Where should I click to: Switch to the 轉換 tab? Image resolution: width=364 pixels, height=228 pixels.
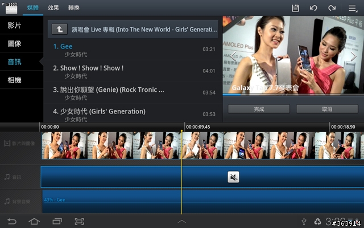74,7
